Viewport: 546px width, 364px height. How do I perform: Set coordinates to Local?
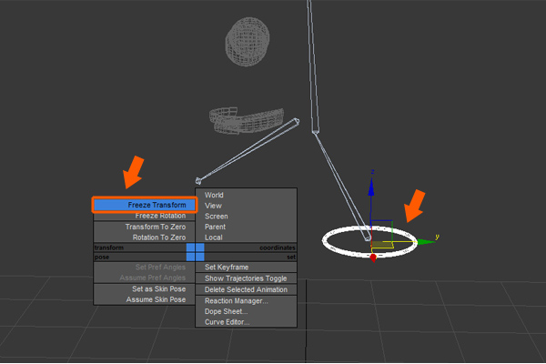pos(246,238)
